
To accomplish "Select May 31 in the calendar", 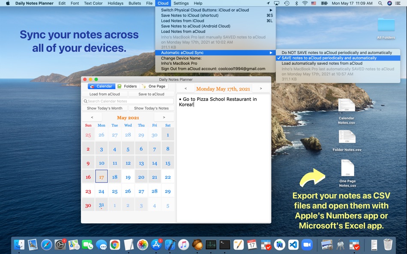I will point(102,205).
